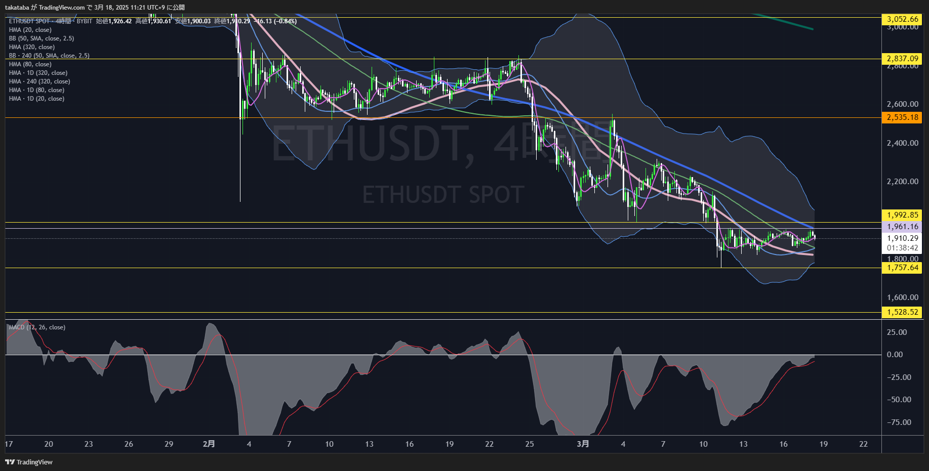Click the 1,600.00 price axis tick

[902, 297]
